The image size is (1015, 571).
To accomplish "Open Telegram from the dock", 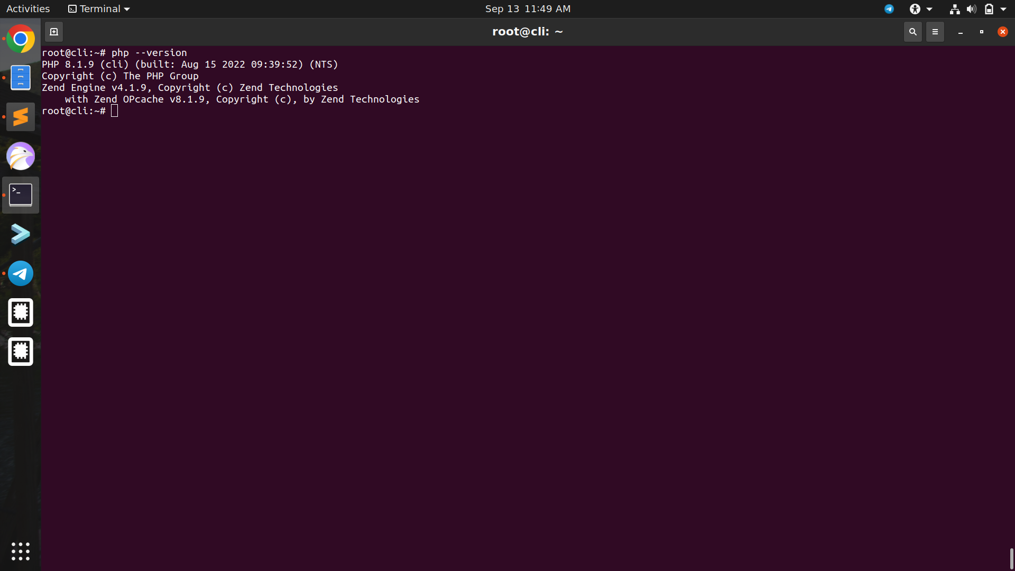I will click(21, 273).
